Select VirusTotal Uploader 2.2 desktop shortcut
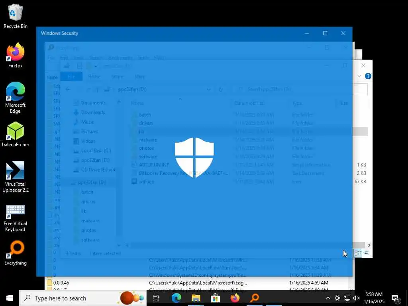Viewport: 408px width, 306px height. pyautogui.click(x=16, y=177)
